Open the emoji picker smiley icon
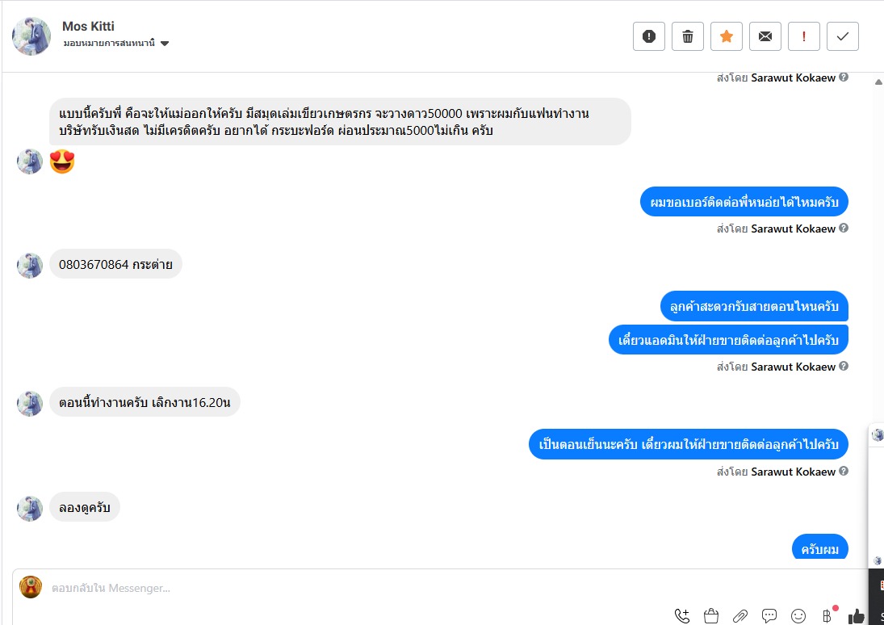The height and width of the screenshot is (625, 884). coord(798,616)
